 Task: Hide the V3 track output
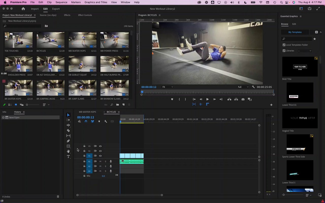pyautogui.click(x=100, y=146)
